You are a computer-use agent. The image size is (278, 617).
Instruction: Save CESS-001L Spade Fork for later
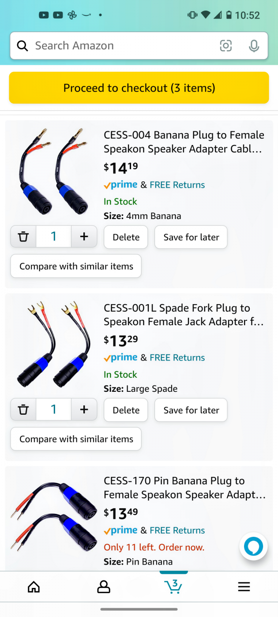click(191, 410)
